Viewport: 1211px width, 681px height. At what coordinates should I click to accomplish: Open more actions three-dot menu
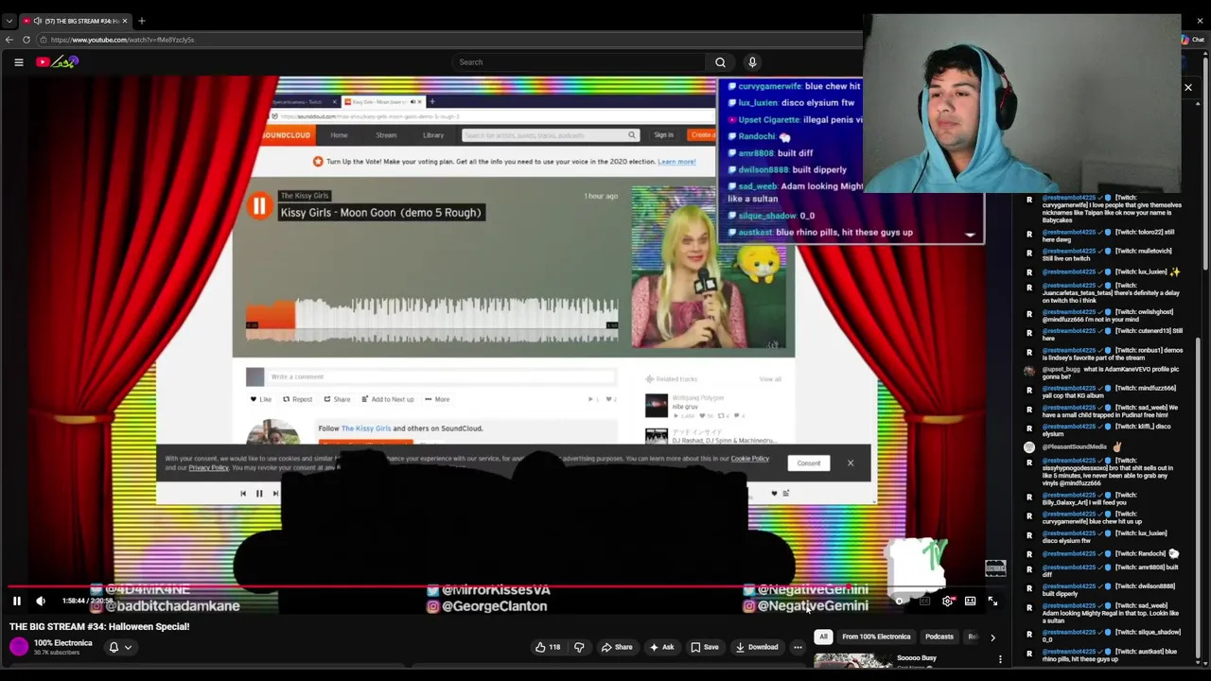coord(798,647)
